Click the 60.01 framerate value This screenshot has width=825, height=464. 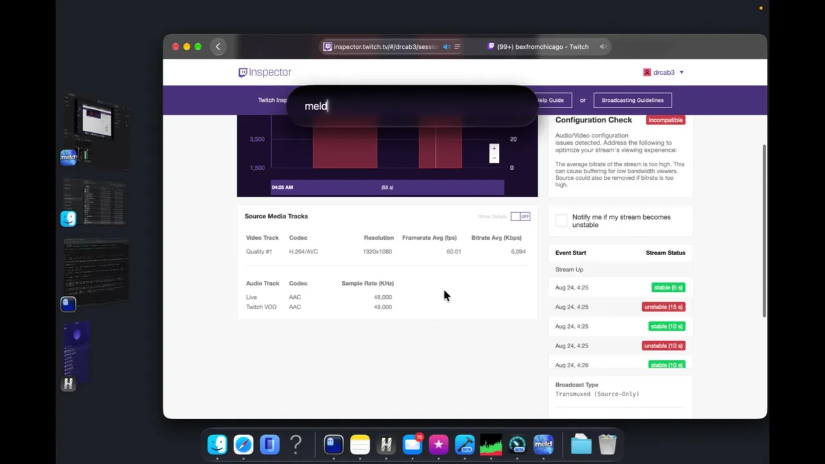pos(454,251)
